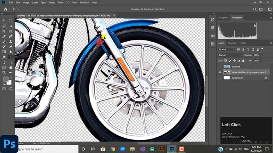Select the Eyedropper tool
The width and height of the screenshot is (273, 153).
4,37
